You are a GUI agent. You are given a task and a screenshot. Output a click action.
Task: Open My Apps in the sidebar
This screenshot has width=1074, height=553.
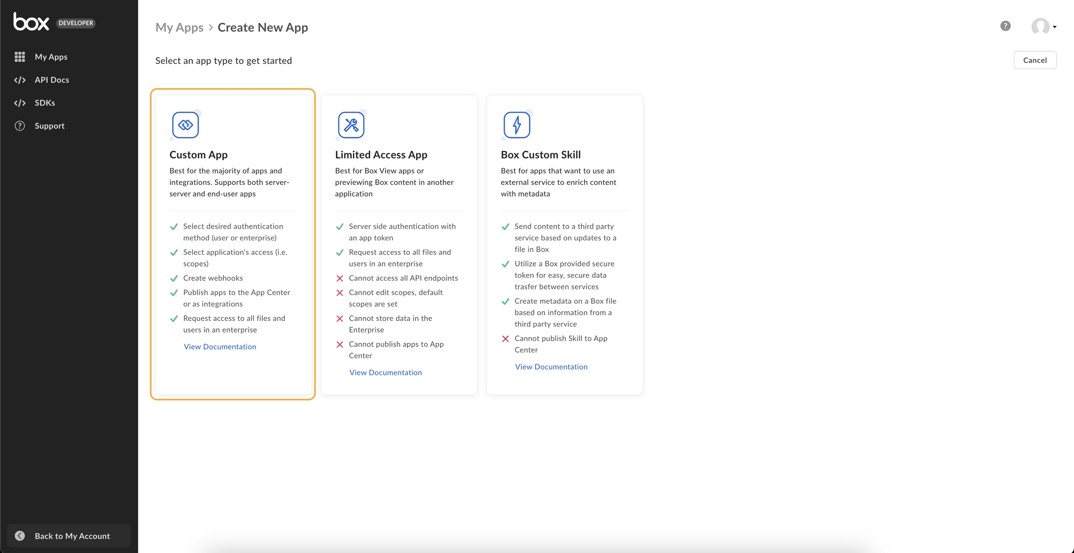pyautogui.click(x=51, y=57)
